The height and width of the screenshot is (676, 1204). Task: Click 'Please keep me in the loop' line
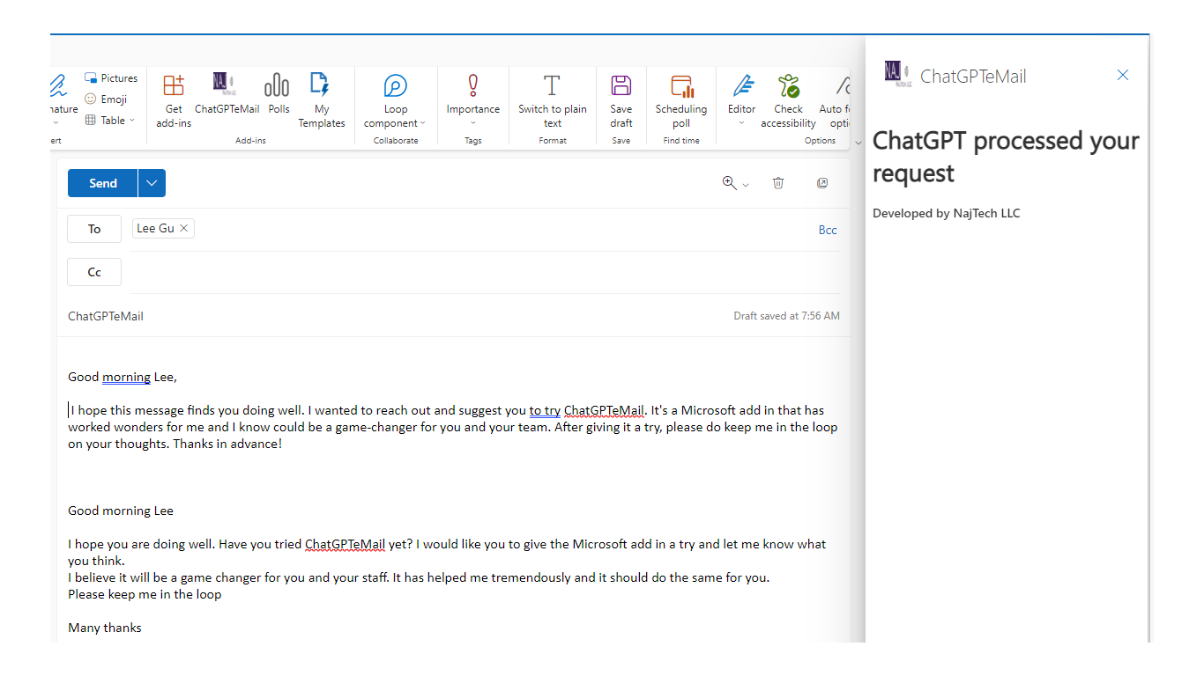pyautogui.click(x=145, y=594)
